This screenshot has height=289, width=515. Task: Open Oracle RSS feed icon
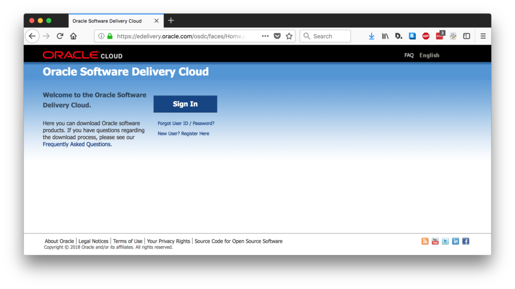point(425,241)
